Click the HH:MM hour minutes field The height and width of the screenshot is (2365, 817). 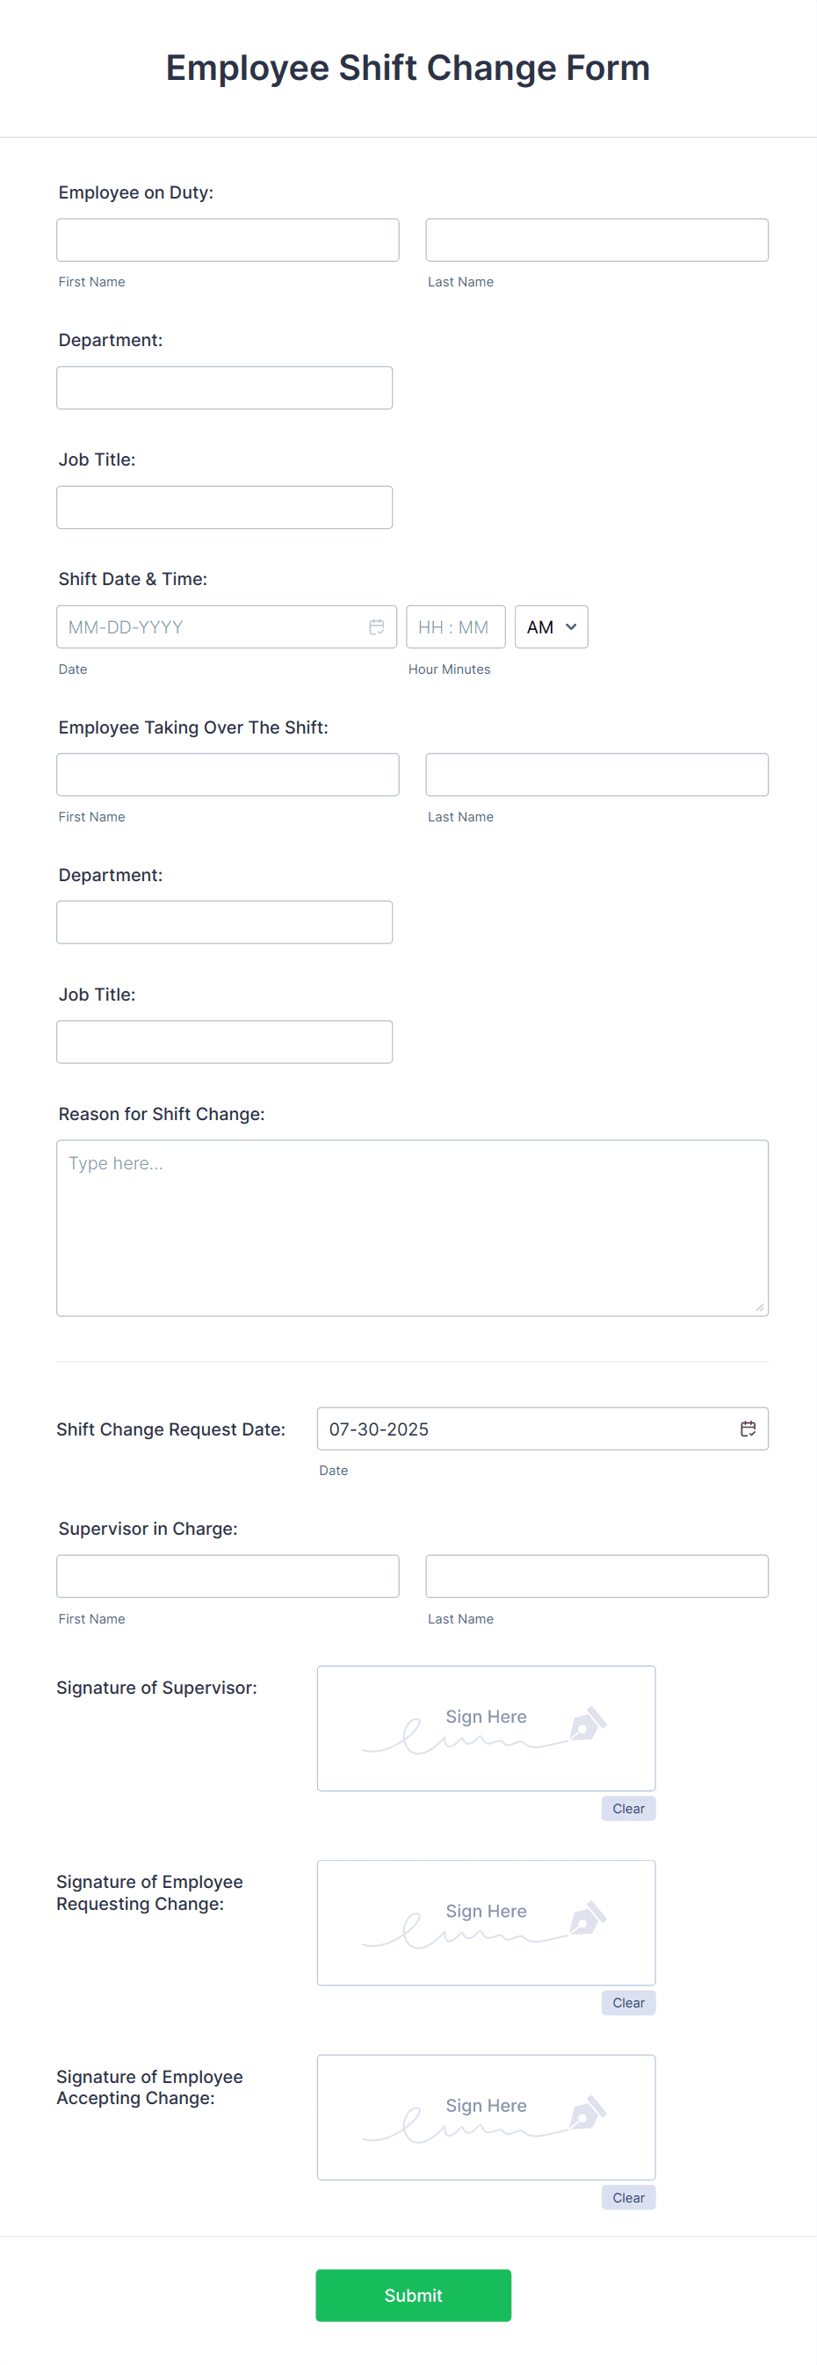[455, 627]
